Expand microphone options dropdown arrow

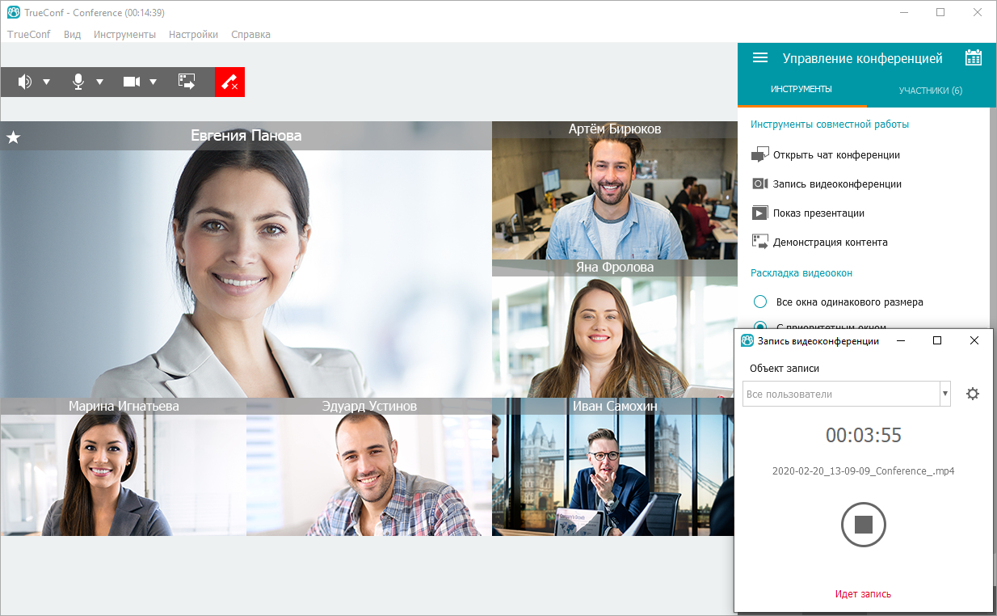tap(99, 82)
